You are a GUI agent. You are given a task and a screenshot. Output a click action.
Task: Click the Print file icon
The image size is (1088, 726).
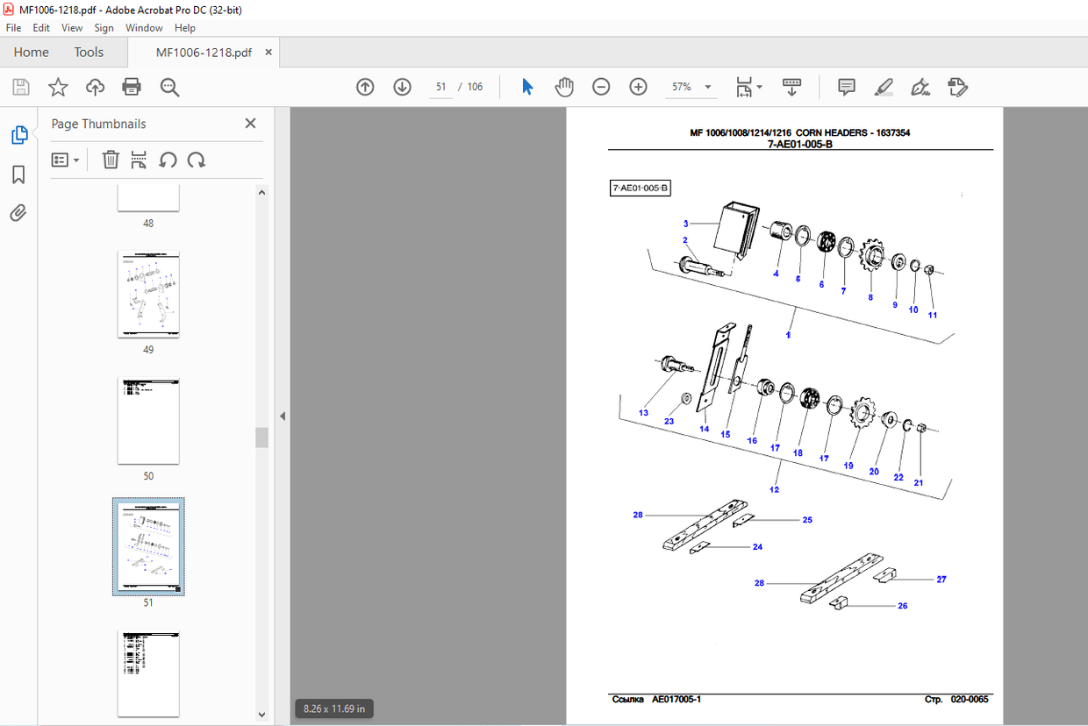pos(132,87)
